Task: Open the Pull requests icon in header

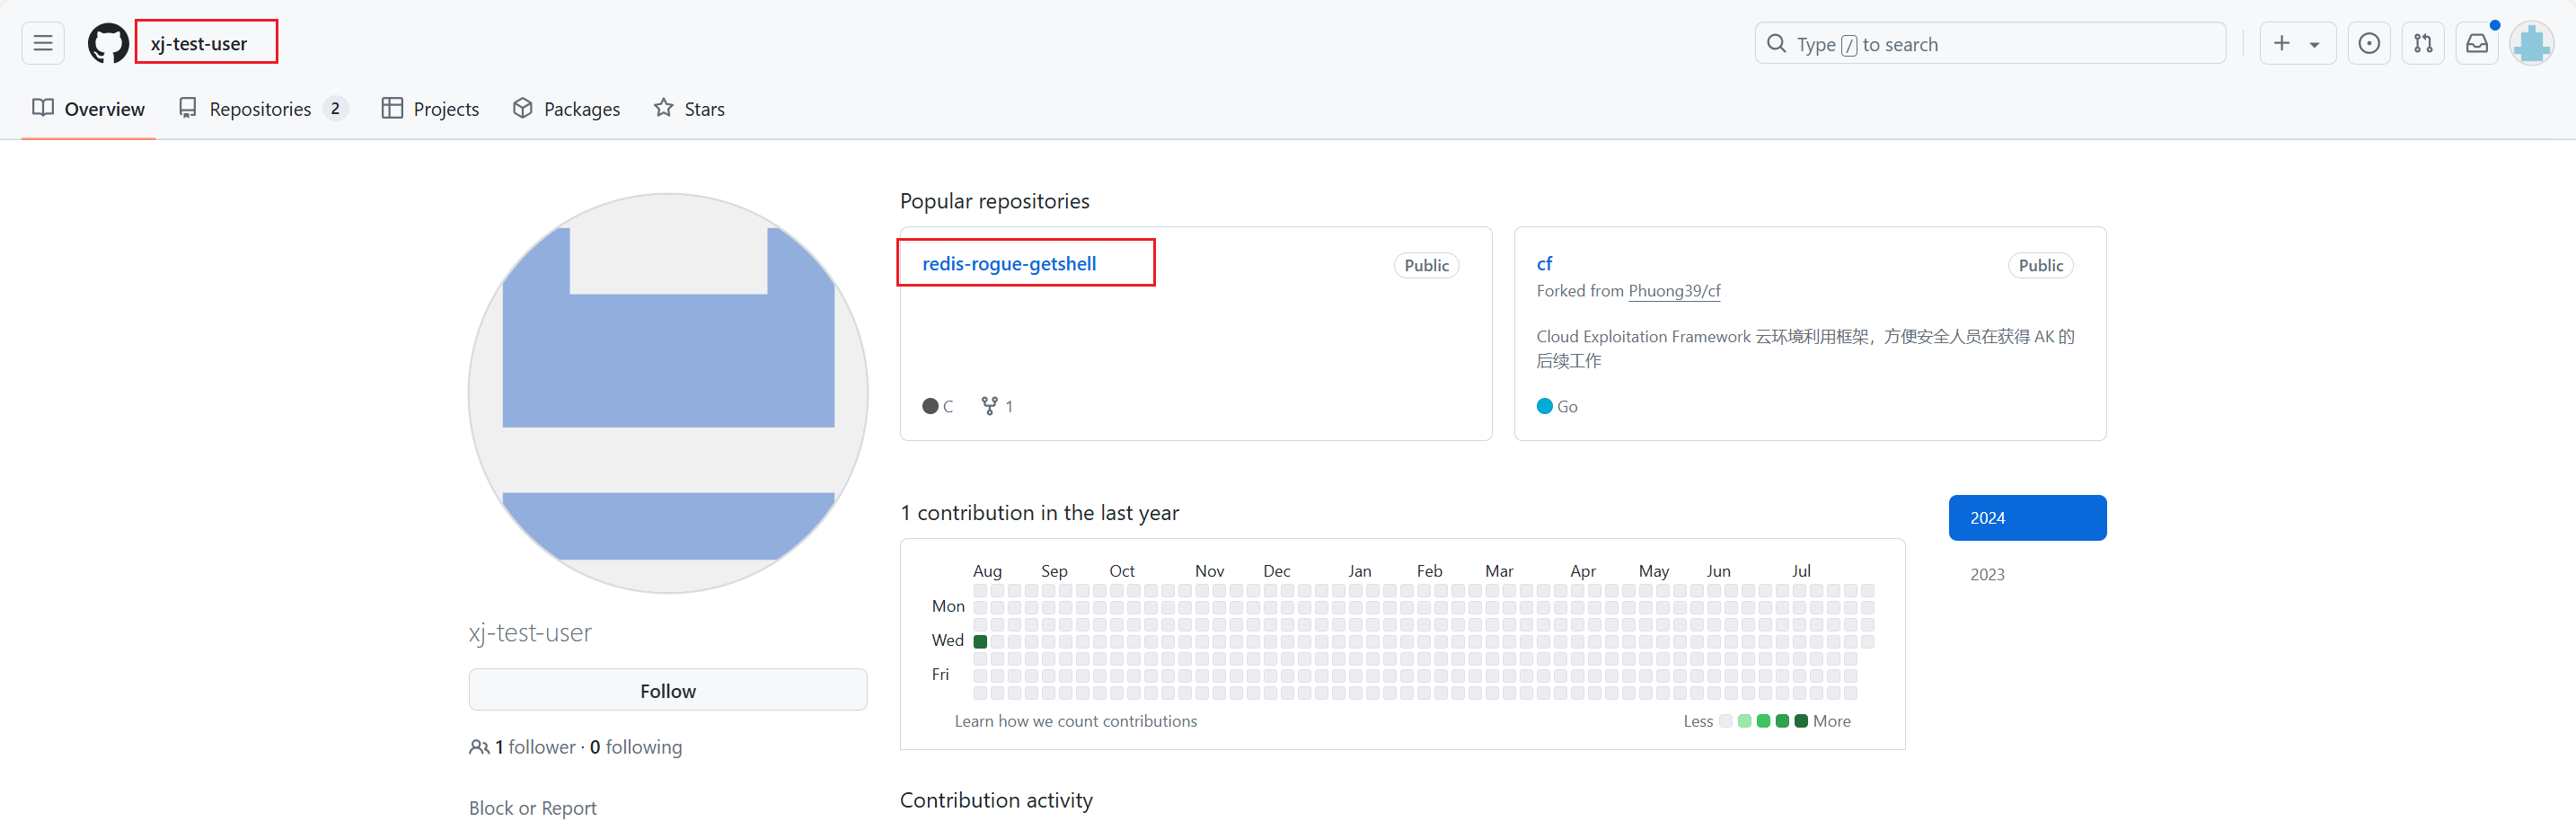Action: point(2422,43)
